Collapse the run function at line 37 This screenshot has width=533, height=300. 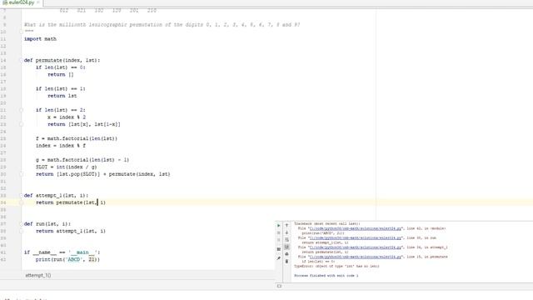tap(21, 224)
